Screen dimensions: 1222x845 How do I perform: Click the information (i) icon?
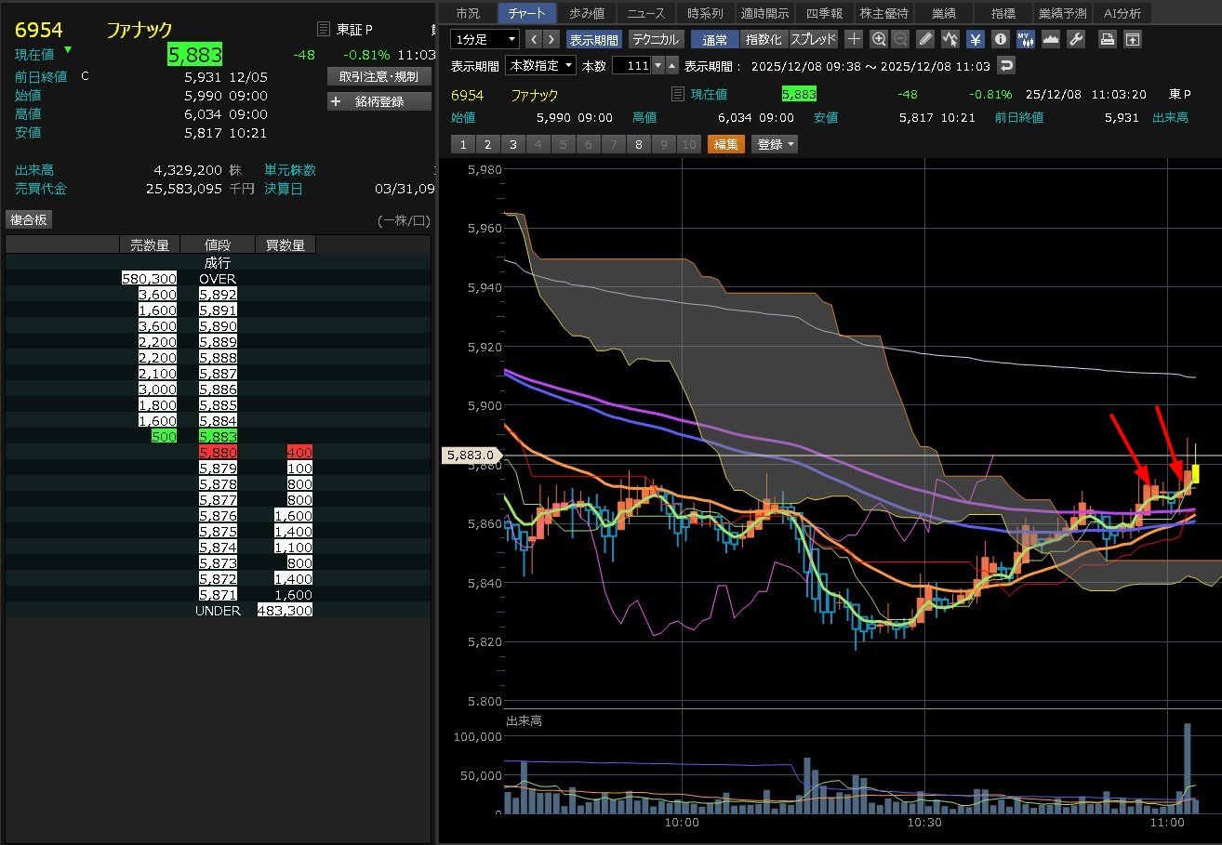pos(1000,39)
